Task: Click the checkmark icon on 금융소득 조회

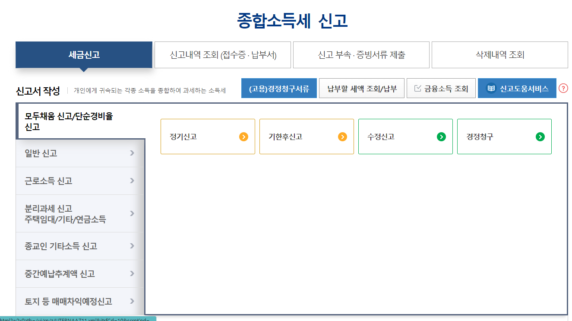Action: [x=418, y=87]
